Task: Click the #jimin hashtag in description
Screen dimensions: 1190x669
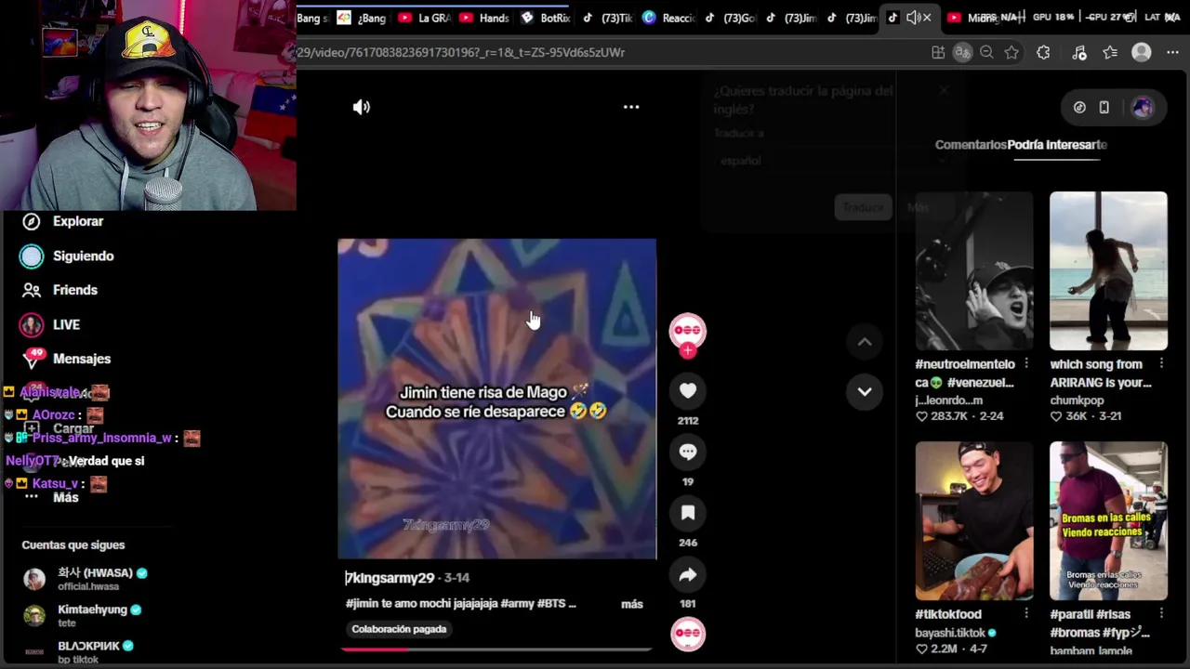Action: [362, 604]
